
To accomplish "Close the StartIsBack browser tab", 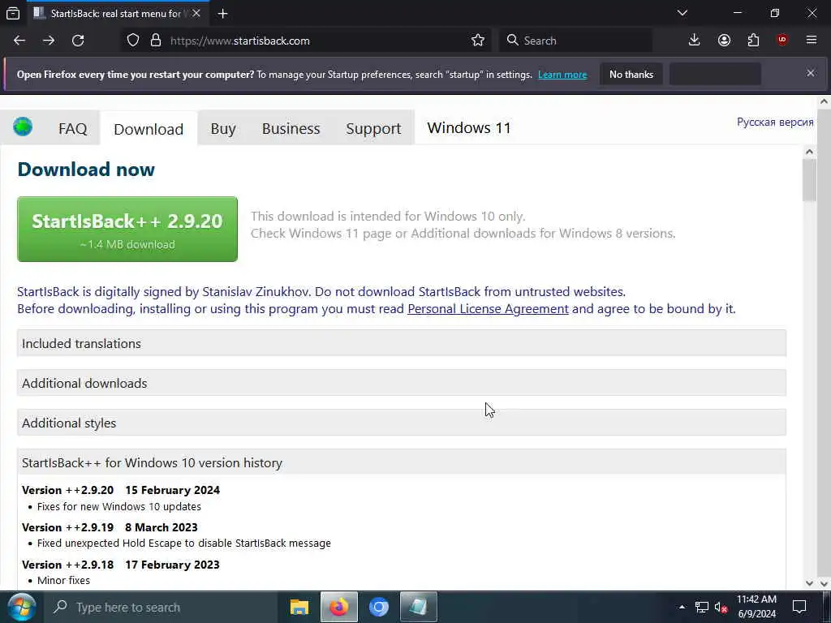I will [x=196, y=13].
